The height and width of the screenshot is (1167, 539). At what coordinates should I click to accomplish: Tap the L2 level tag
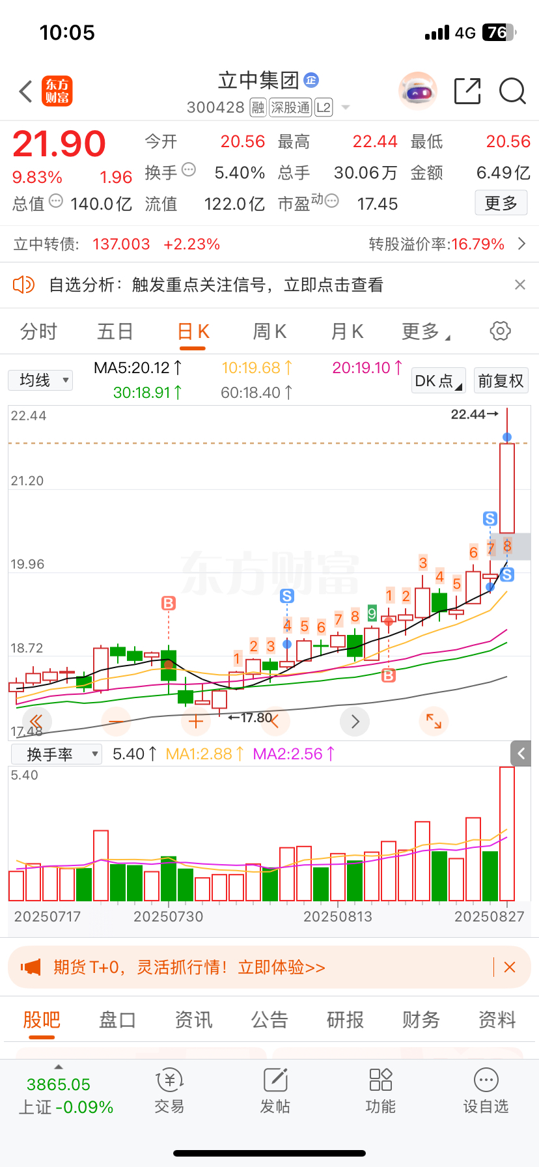point(324,107)
